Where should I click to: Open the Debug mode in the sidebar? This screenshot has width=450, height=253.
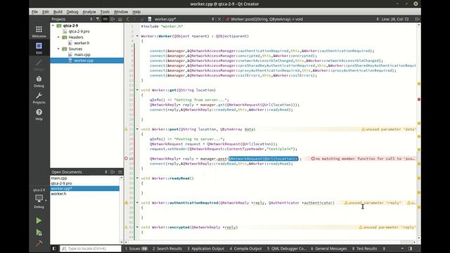[39, 82]
